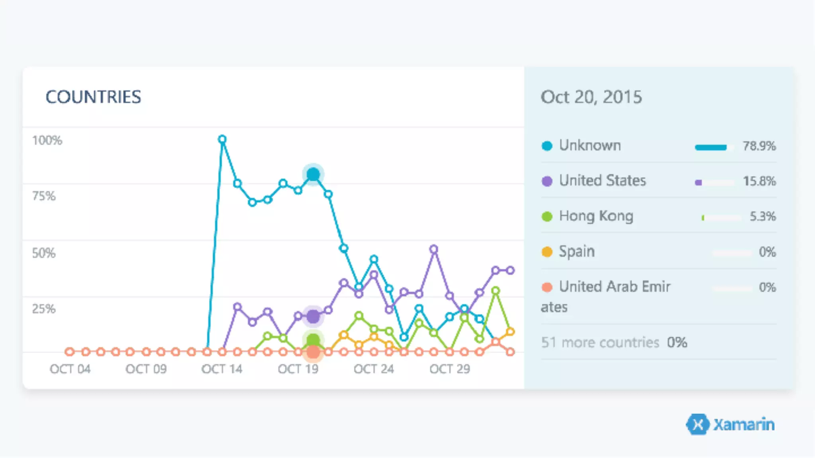
Task: Select the Hong Kong legend label
Action: [596, 216]
